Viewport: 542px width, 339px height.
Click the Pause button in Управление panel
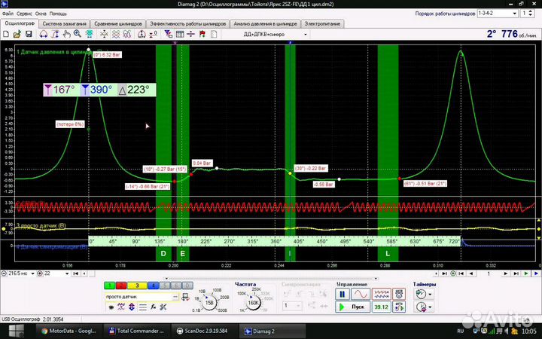343,295
